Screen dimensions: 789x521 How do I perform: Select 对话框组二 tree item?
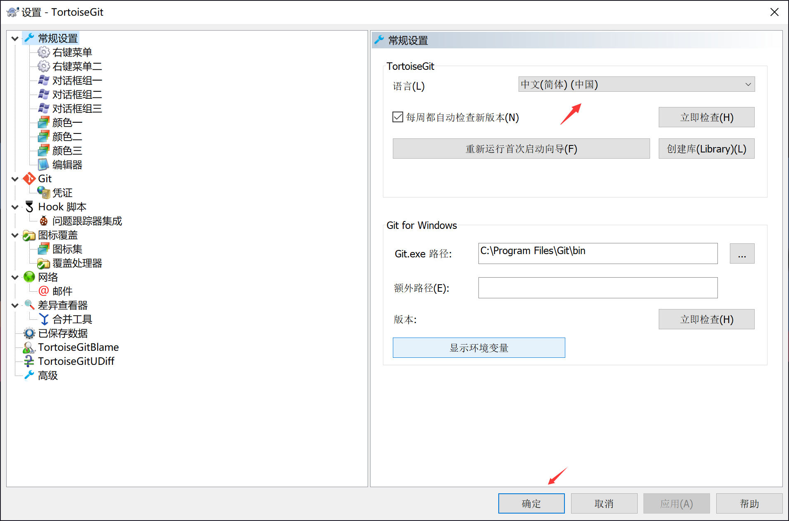click(77, 95)
